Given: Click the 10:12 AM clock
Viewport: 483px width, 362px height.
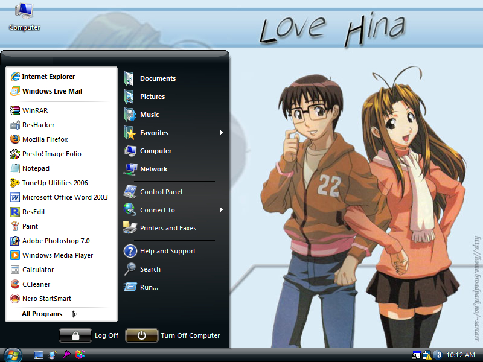Looking at the screenshot, I should coord(461,355).
